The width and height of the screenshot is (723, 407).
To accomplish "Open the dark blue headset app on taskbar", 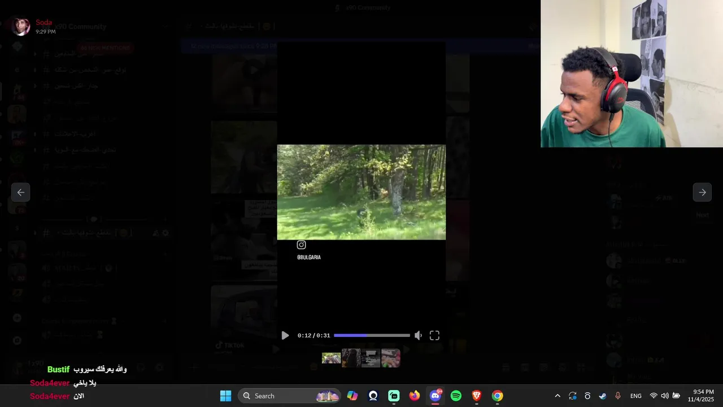I will [373, 396].
